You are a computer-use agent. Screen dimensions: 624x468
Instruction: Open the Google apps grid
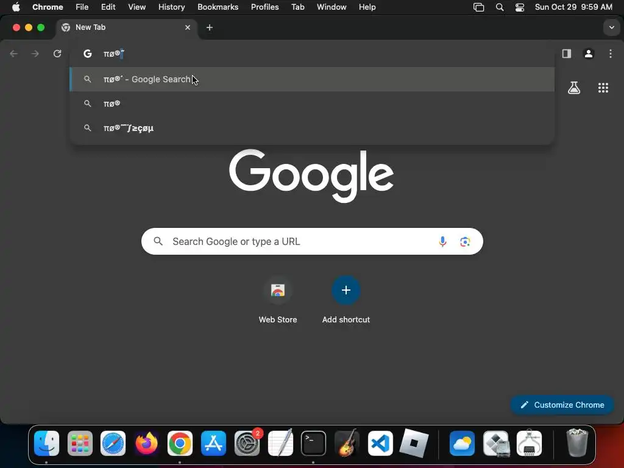click(603, 88)
